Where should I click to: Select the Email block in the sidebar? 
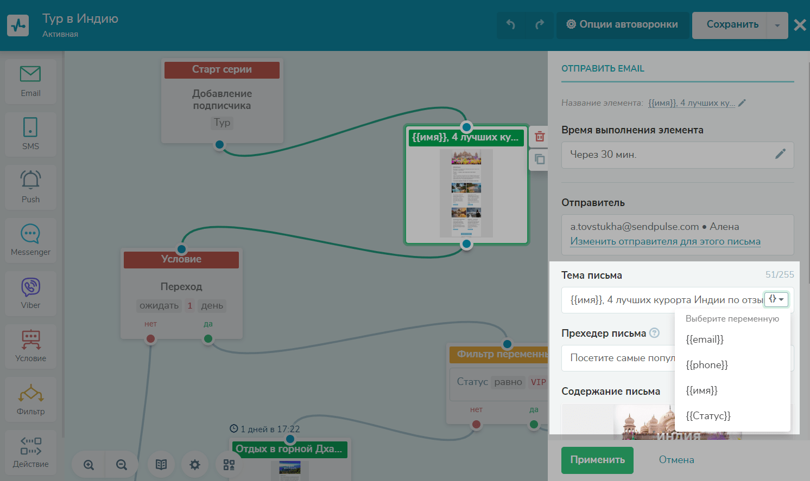(30, 81)
